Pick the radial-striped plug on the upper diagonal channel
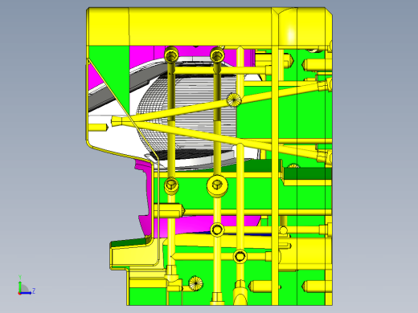 pos(234,100)
